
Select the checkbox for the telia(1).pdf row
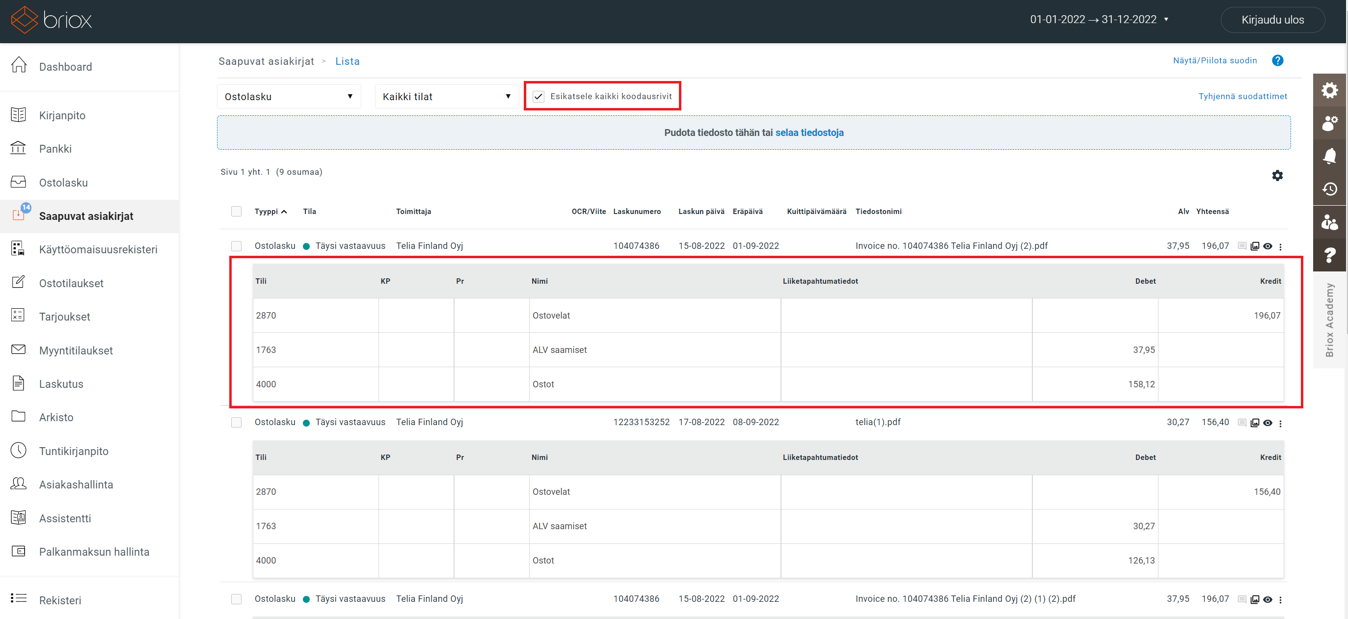pyautogui.click(x=237, y=422)
